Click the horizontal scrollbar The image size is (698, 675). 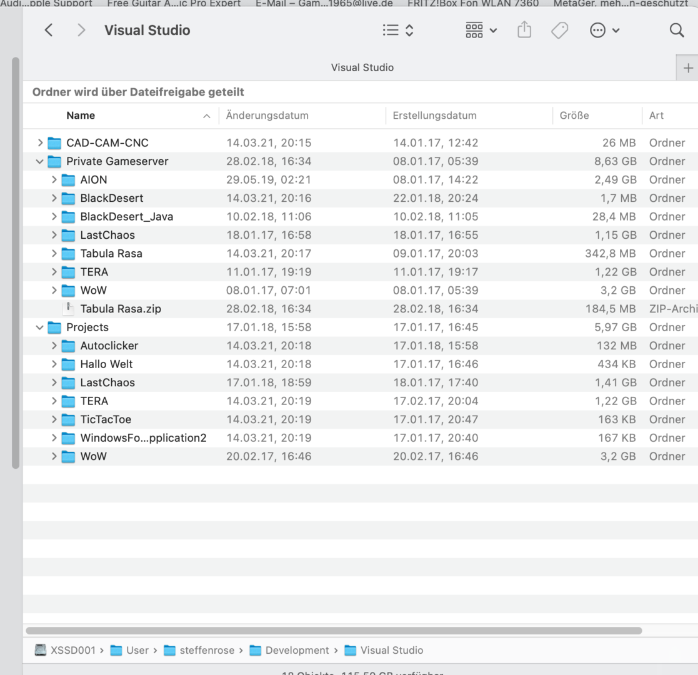click(x=334, y=631)
